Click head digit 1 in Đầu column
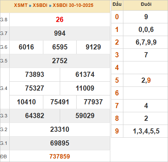The width and height of the screenshot is (168, 162). (x=117, y=30)
